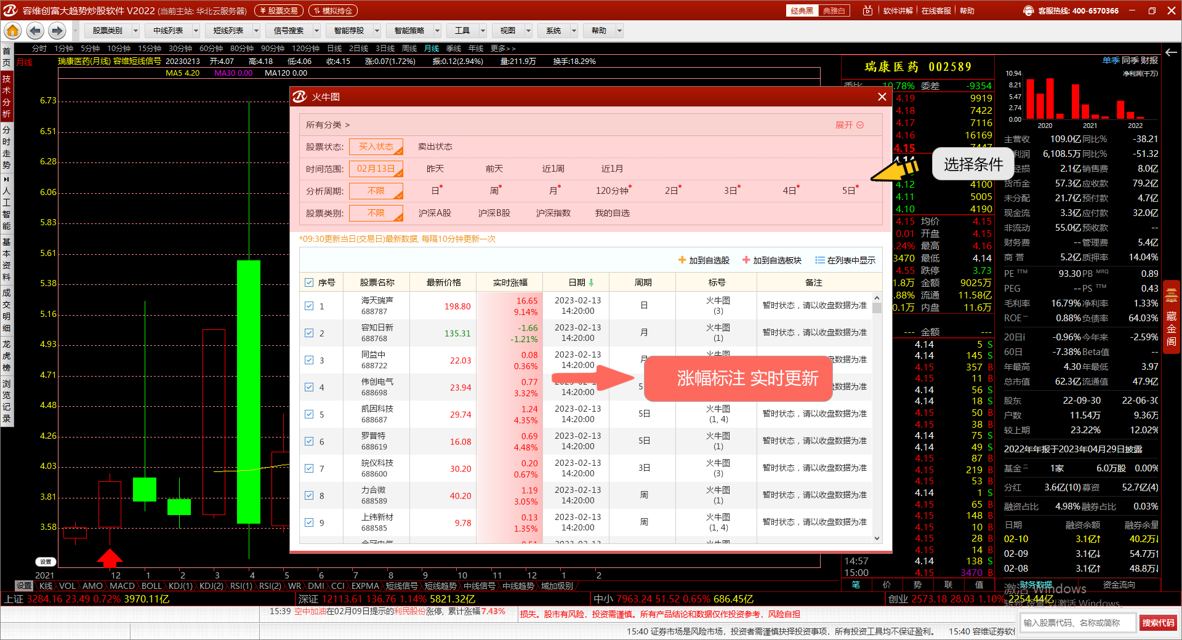Screen dimensions: 1182x640
Task: Open 工具 dropdown menu
Action: 467,30
